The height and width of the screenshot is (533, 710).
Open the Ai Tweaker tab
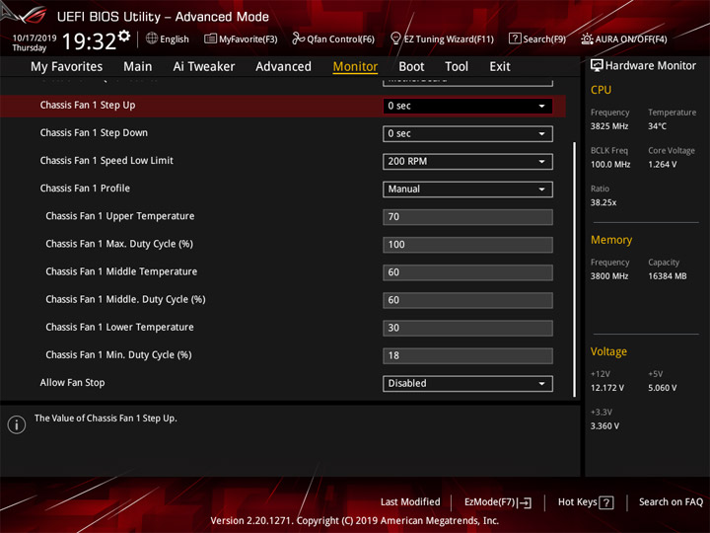coord(204,67)
